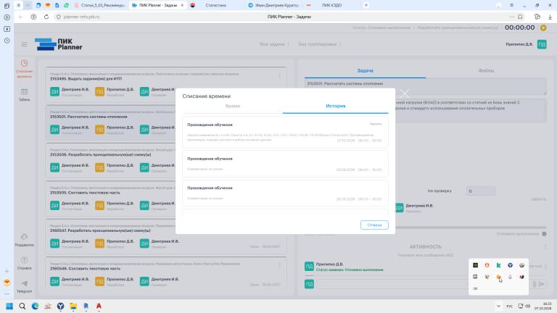557x313 pixels.
Task: Open the Windows Start menu
Action: pyautogui.click(x=9, y=306)
